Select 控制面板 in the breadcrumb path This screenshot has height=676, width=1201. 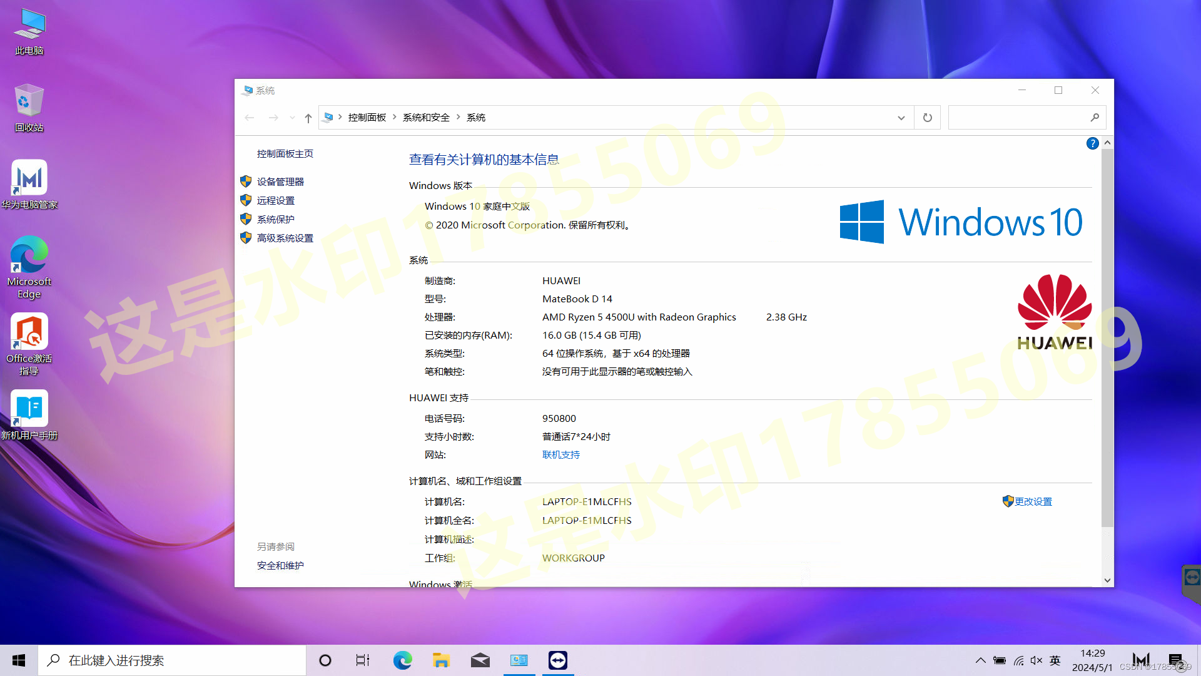367,118
